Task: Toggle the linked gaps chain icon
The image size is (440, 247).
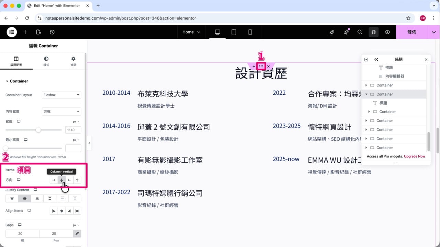Action: 77,234
